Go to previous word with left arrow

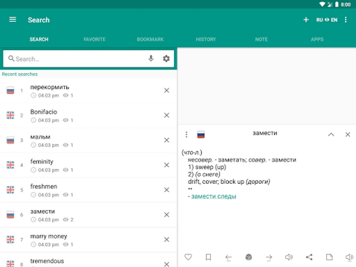pos(228,258)
